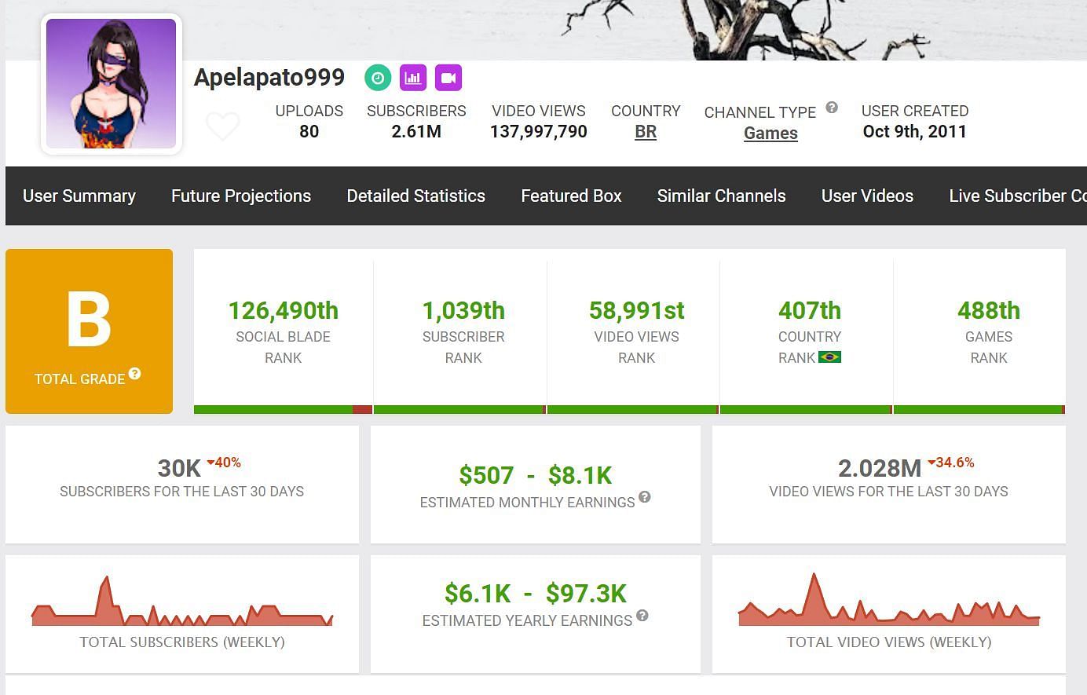The height and width of the screenshot is (695, 1087).
Task: Switch to the Detailed Statistics tab
Action: (x=415, y=196)
